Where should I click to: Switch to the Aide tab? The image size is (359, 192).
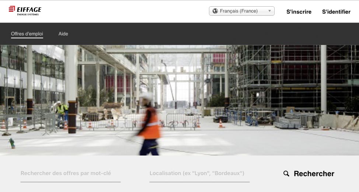tap(63, 34)
